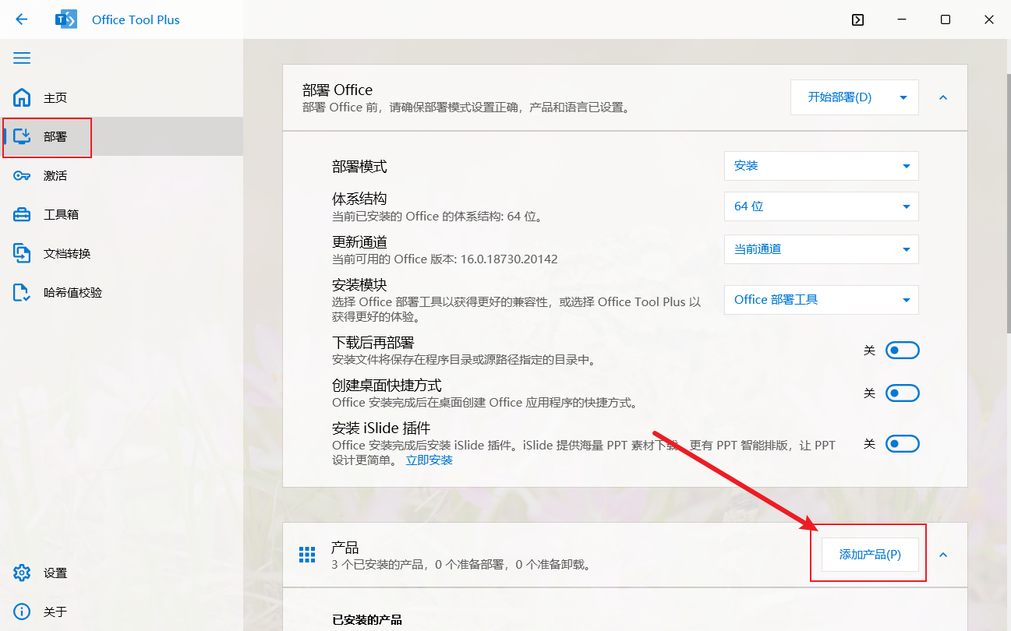Open 哈希值校验 in sidebar
This screenshot has width=1011, height=631.
click(x=122, y=292)
